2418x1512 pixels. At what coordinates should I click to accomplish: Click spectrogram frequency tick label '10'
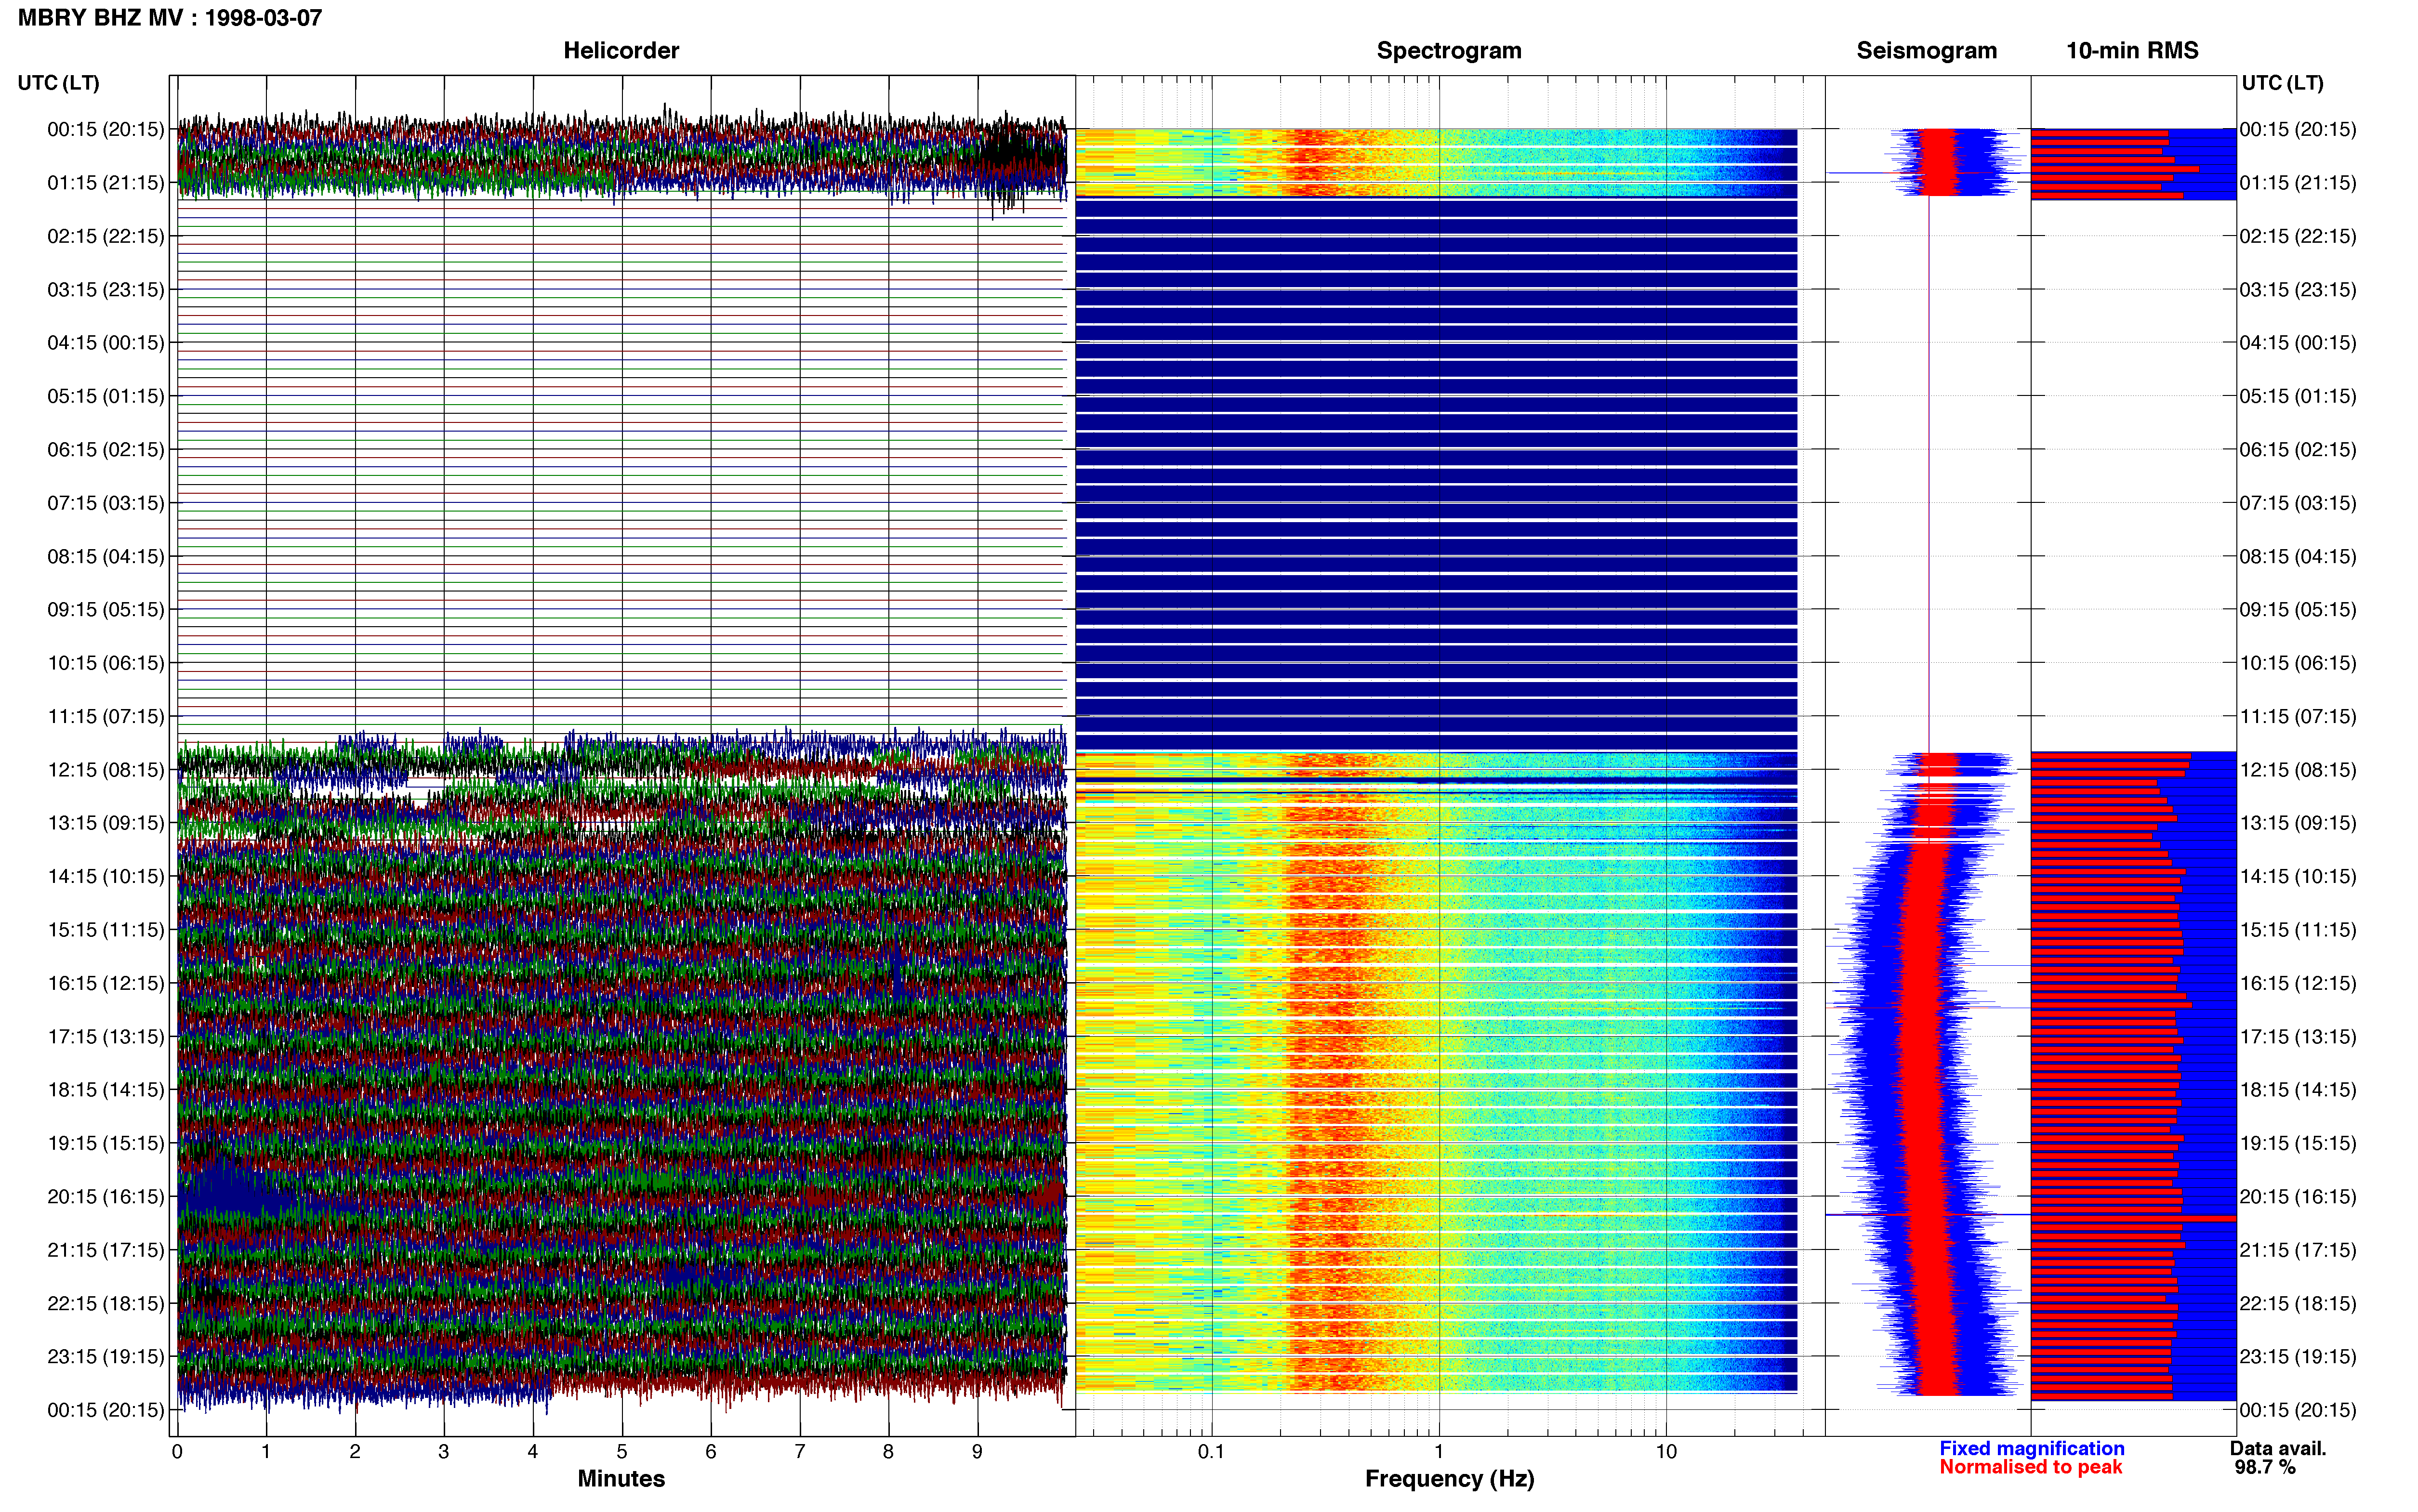pyautogui.click(x=1666, y=1452)
